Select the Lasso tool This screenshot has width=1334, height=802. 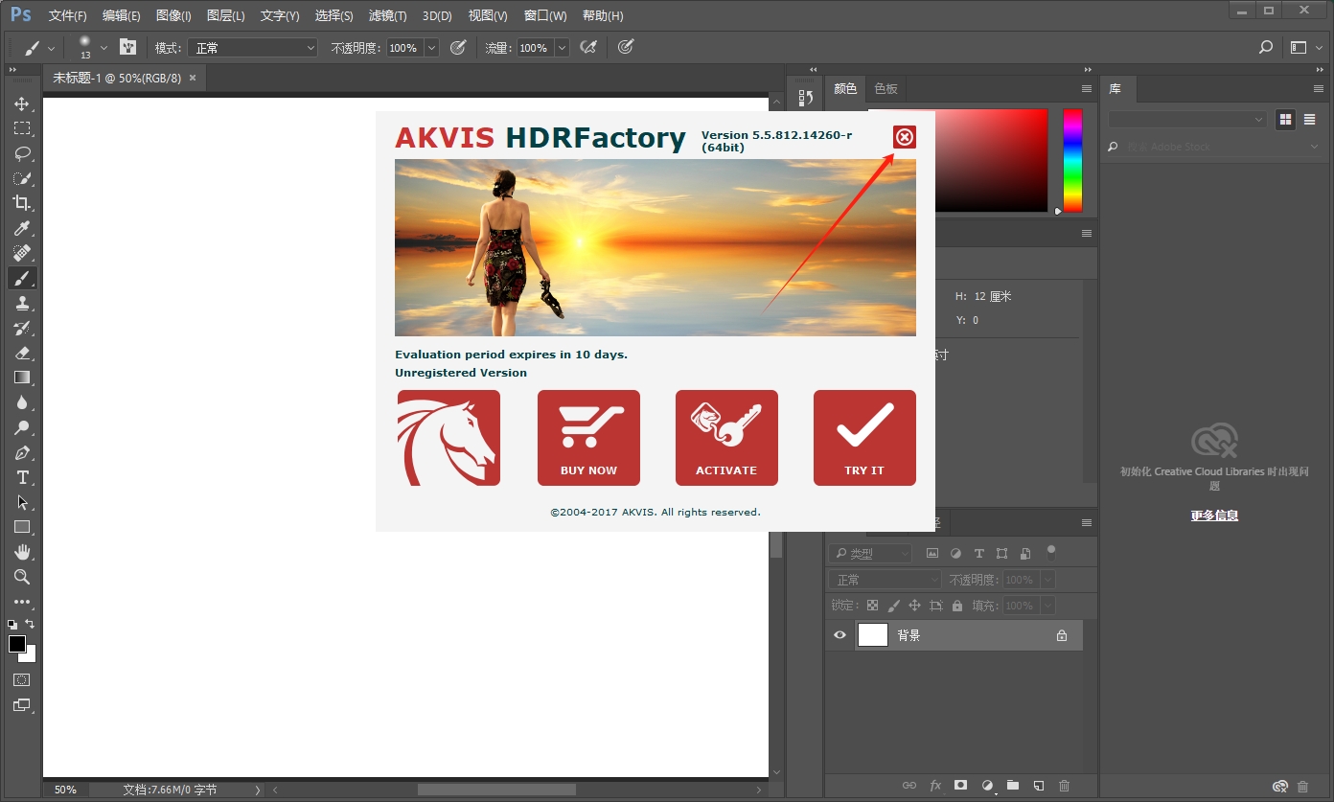tap(22, 153)
